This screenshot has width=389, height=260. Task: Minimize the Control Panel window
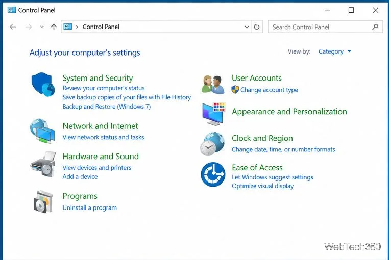tap(327, 10)
